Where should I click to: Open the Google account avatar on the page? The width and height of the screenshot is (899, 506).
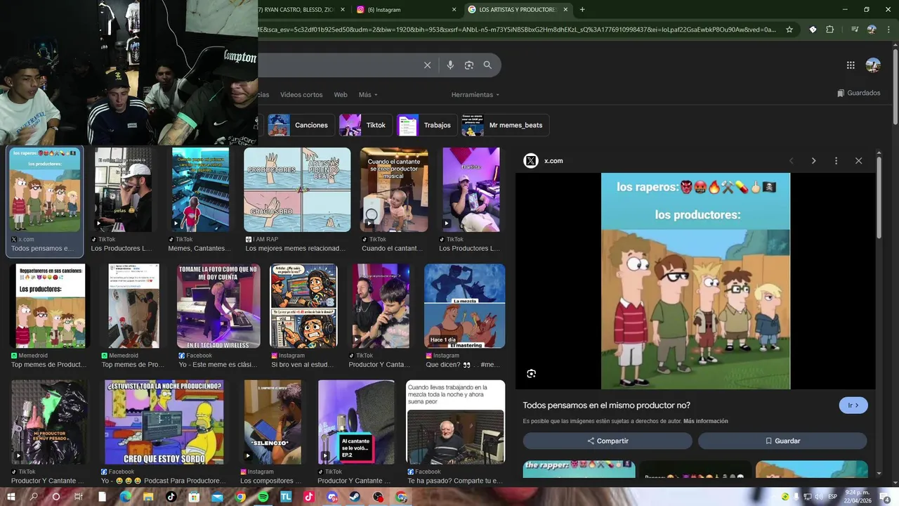tap(873, 65)
